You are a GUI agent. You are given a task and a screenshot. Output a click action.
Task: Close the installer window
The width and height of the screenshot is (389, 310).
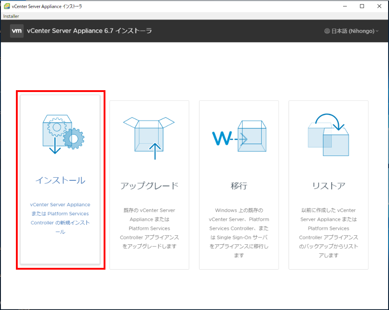coord(379,6)
